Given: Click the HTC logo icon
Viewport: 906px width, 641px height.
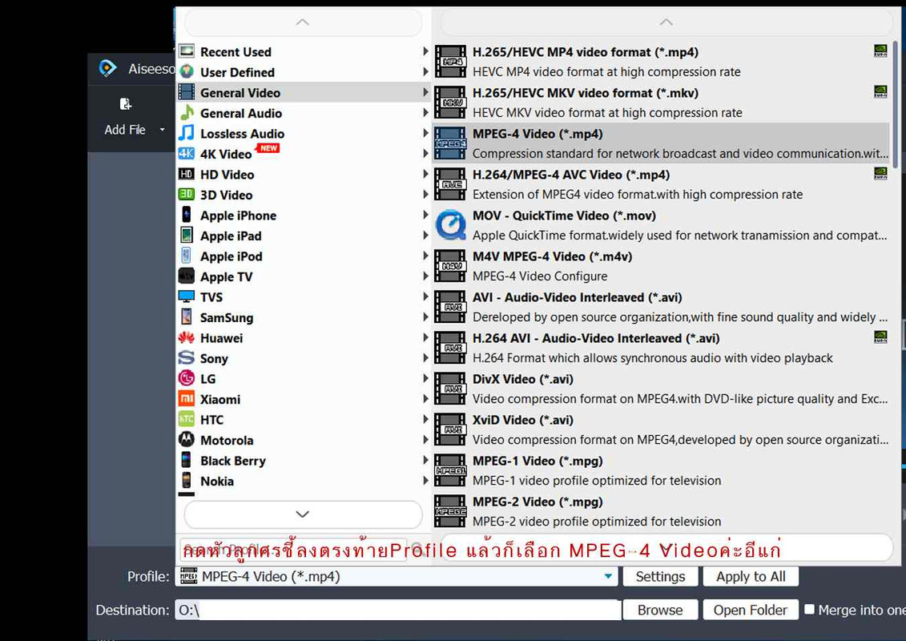Looking at the screenshot, I should (187, 419).
